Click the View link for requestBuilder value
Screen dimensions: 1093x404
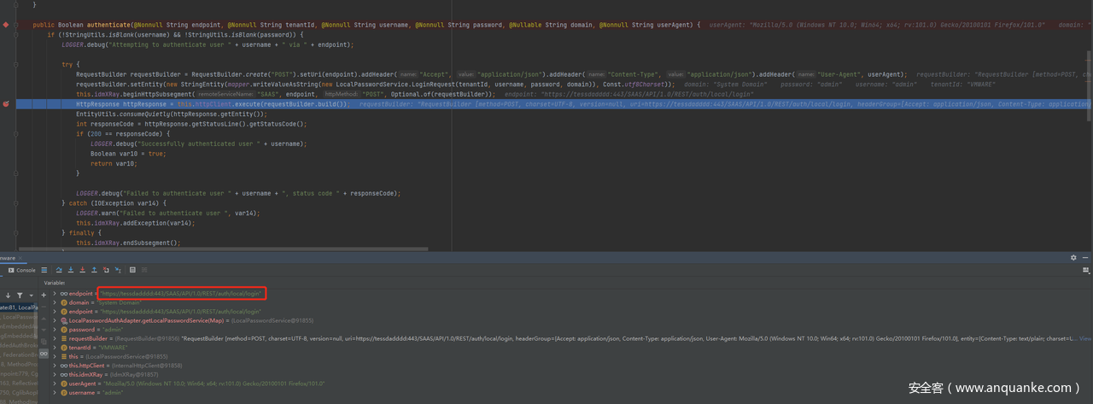tap(1085, 338)
